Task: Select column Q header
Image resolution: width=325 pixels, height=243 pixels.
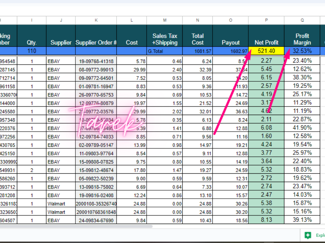Action: tap(302, 20)
